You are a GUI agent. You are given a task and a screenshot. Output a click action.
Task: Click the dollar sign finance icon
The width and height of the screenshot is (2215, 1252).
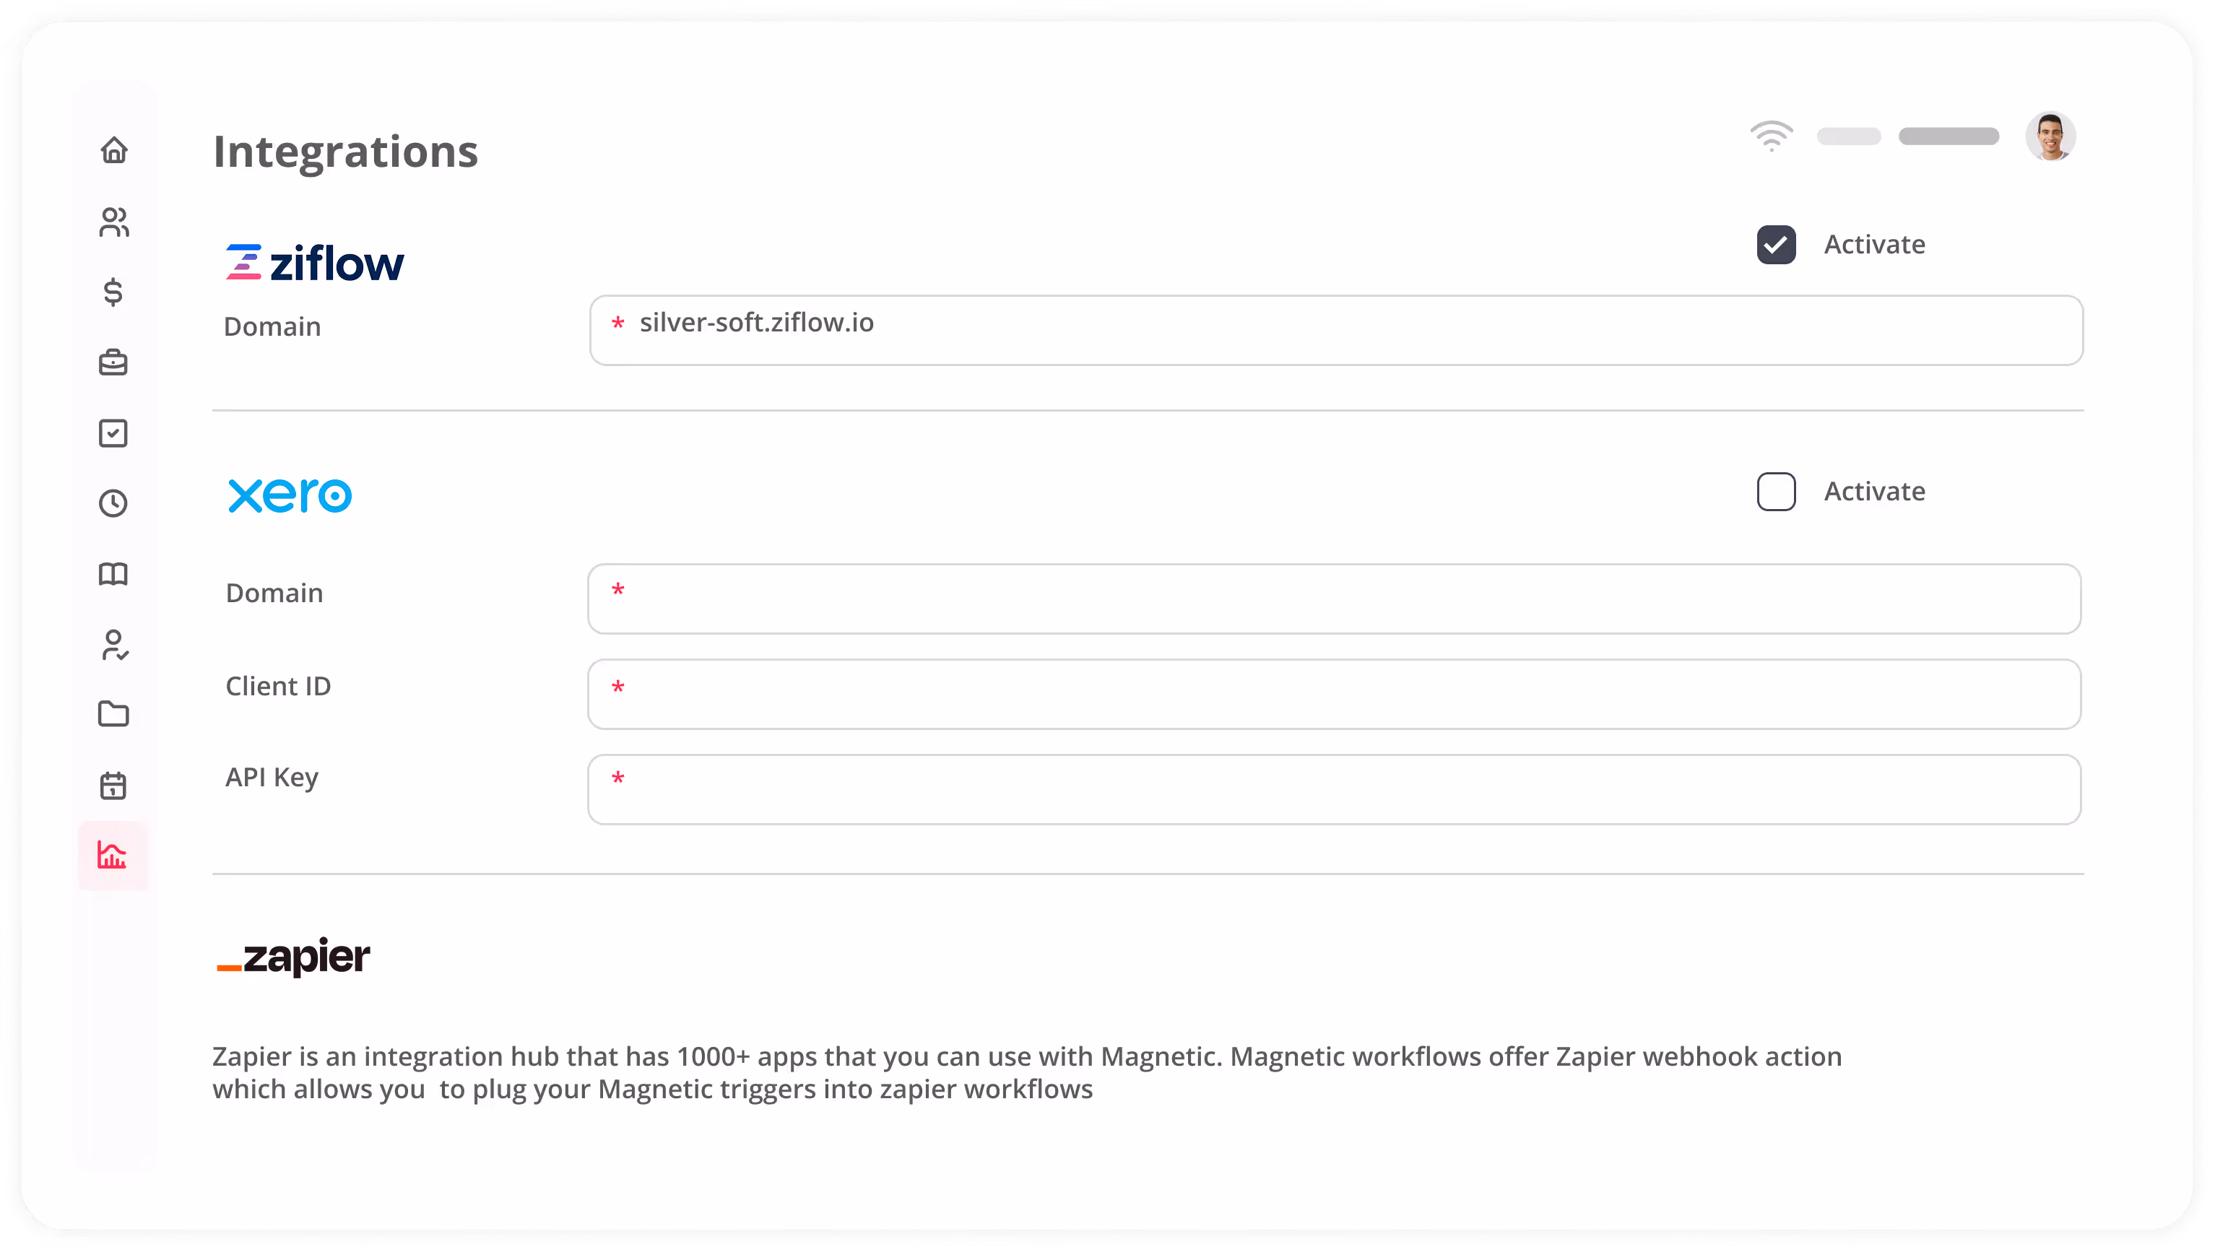tap(113, 292)
